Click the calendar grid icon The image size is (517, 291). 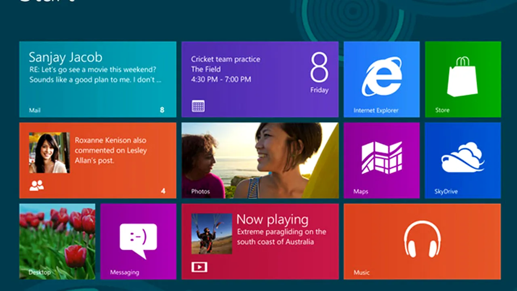pyautogui.click(x=198, y=106)
